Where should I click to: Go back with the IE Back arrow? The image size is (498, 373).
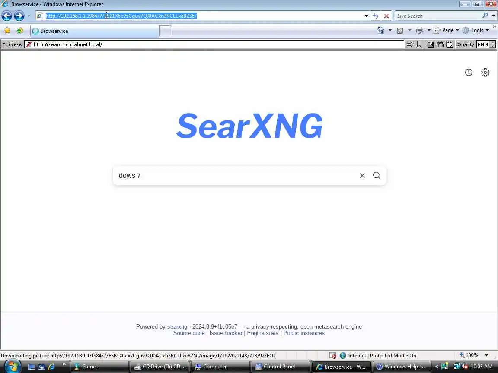coord(6,16)
